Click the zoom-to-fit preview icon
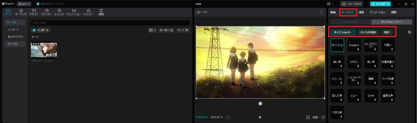 tap(308, 117)
